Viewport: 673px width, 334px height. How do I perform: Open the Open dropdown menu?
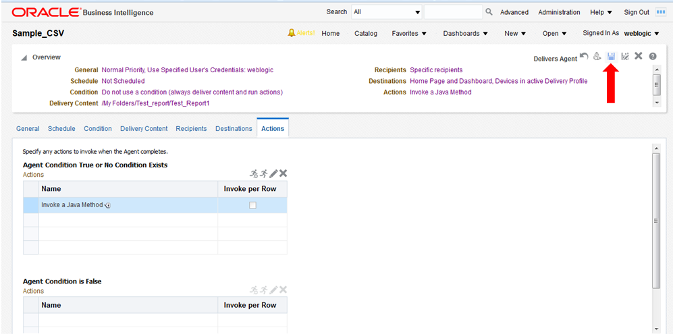point(555,33)
